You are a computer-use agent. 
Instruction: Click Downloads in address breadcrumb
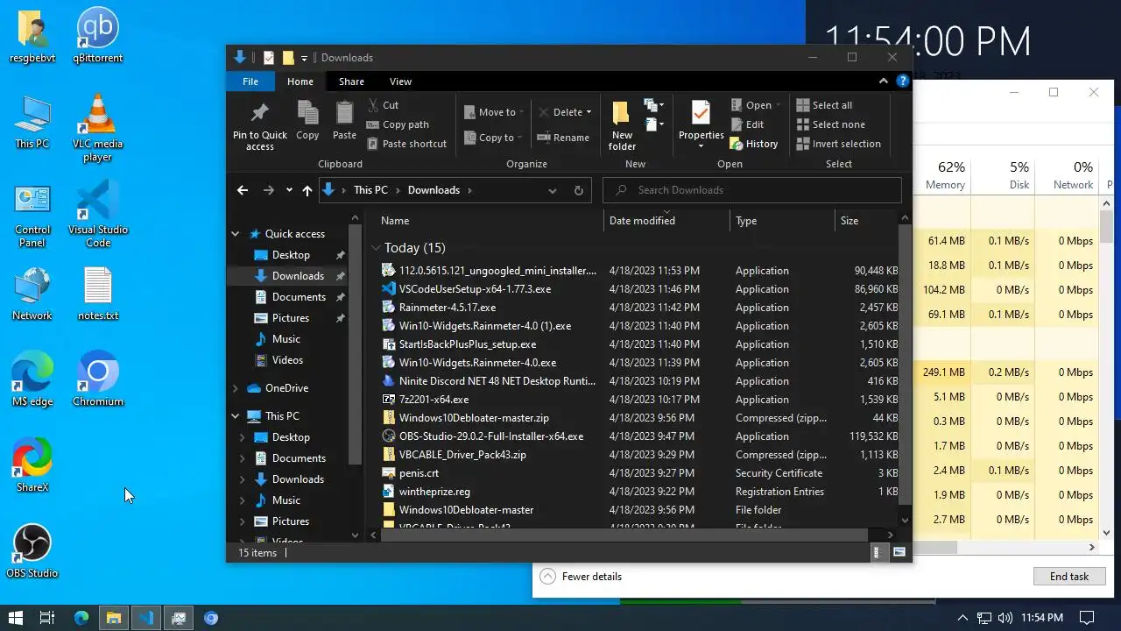coord(434,190)
